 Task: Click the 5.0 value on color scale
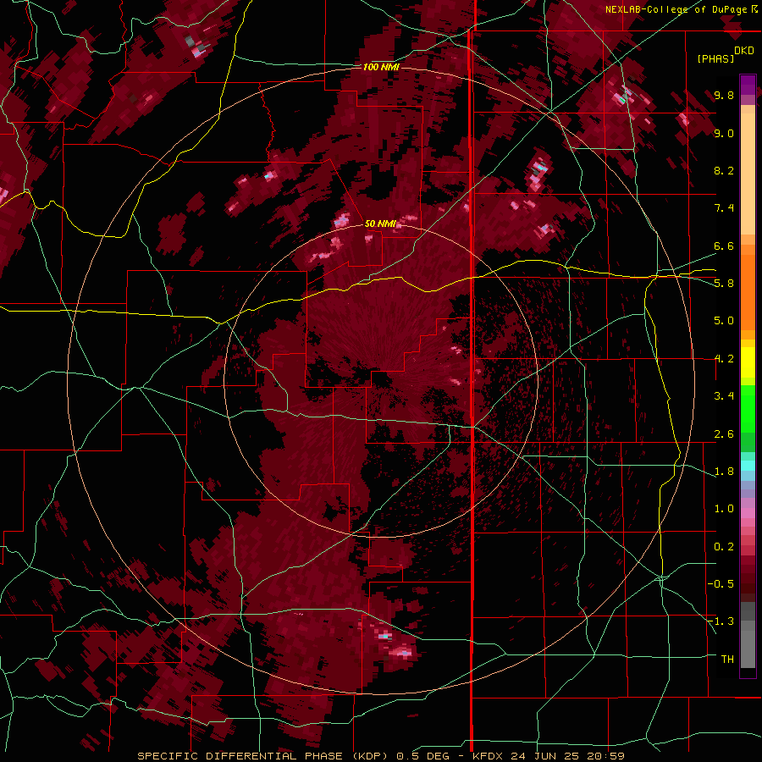click(x=724, y=321)
